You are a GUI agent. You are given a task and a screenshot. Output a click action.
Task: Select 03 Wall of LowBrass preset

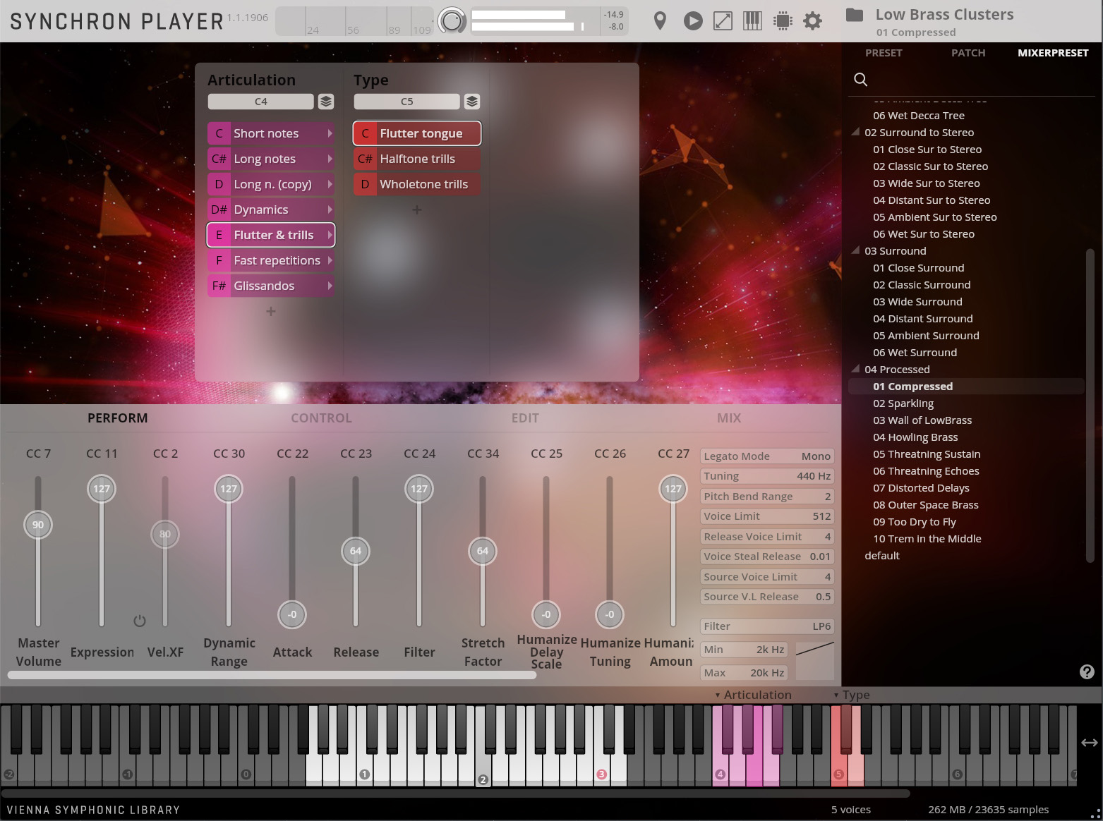pos(922,420)
